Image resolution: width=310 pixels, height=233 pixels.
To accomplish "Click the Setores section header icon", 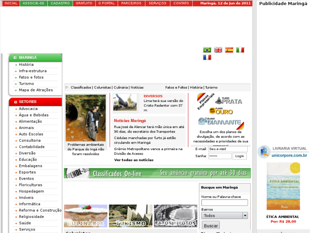I will click(16, 102).
